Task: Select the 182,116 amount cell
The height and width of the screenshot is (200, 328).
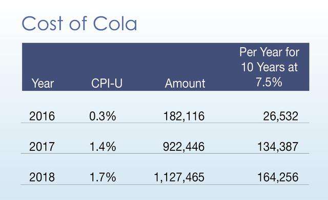Action: [x=183, y=116]
